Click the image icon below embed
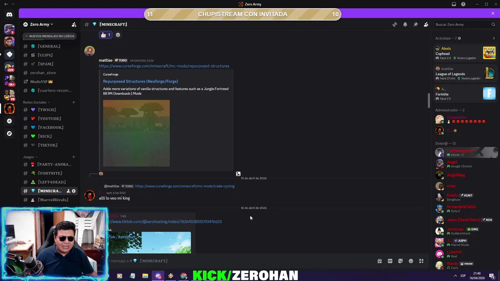500x281 pixels. pos(238,174)
